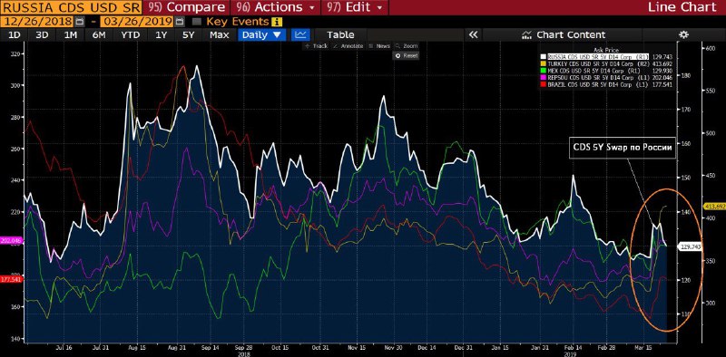The height and width of the screenshot is (357, 726).
Task: Open the Actions dropdown menu
Action: click(x=276, y=7)
